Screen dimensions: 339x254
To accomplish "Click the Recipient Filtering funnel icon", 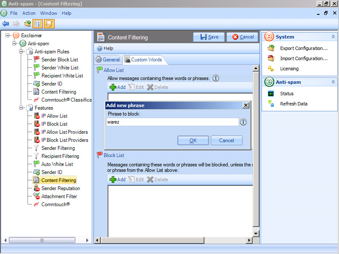I will 36,156.
